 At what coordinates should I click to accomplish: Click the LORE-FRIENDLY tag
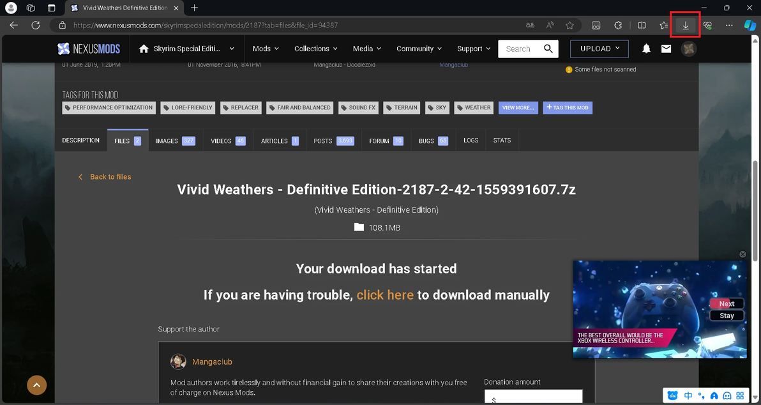[188, 108]
